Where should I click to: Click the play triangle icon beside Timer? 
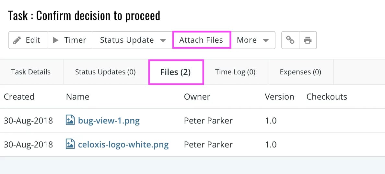(x=56, y=40)
